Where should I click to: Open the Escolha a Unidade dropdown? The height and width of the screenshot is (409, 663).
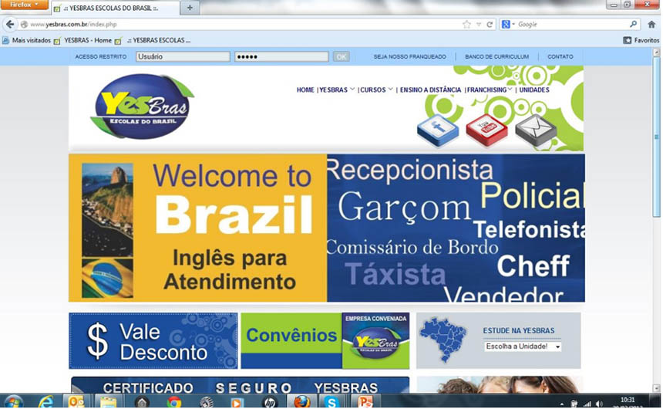(523, 346)
